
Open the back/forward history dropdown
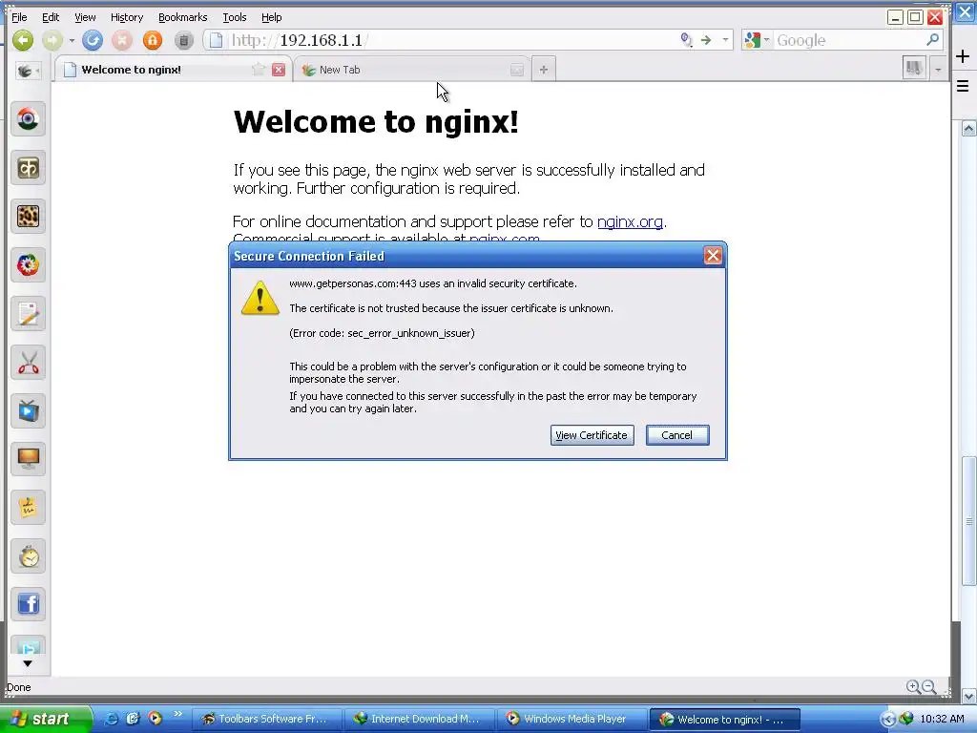72,40
